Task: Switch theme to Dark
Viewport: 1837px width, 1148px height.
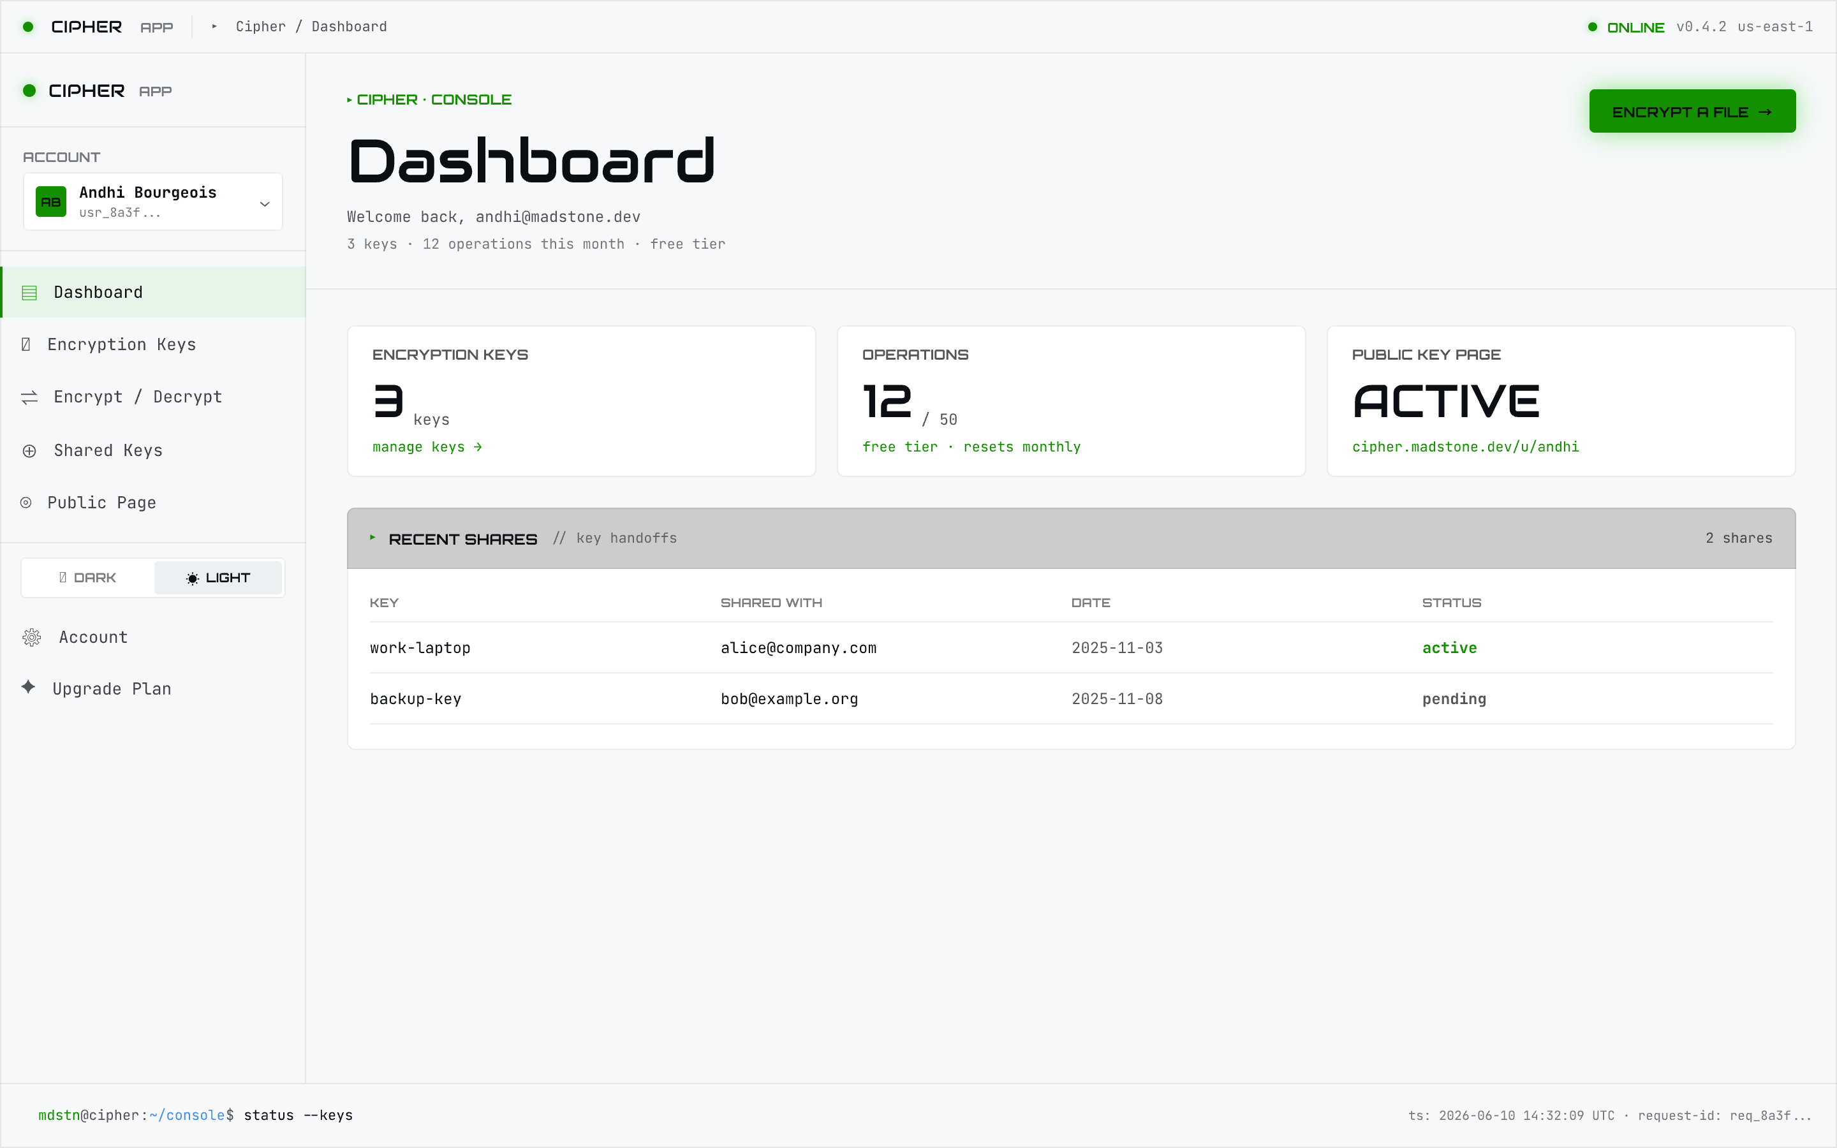Action: [x=88, y=578]
